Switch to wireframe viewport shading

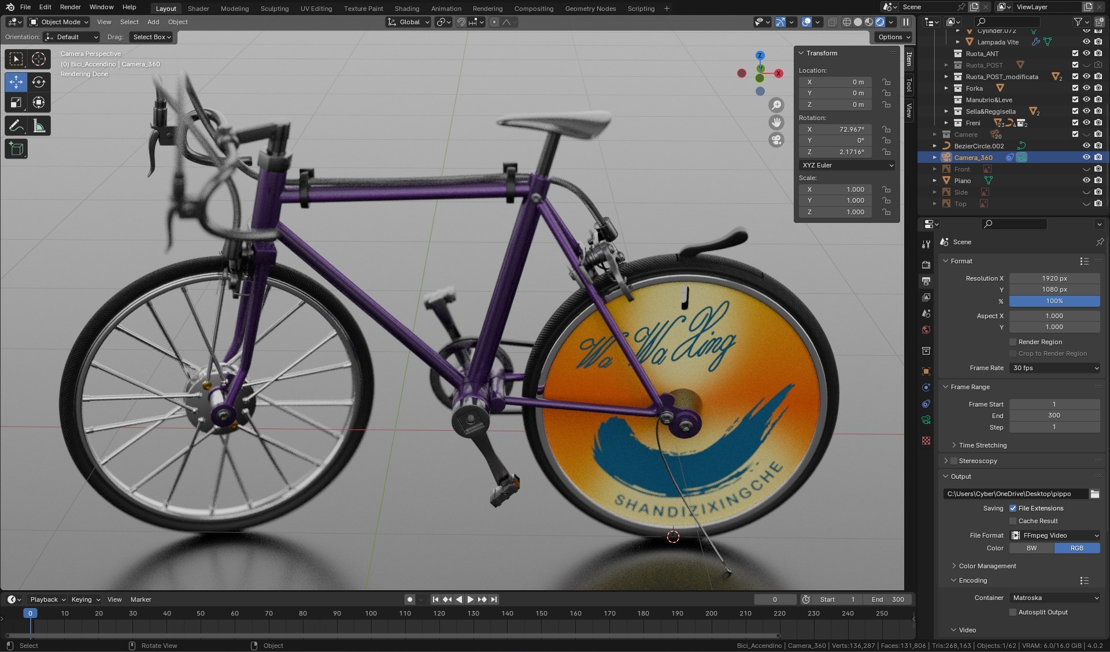click(847, 22)
